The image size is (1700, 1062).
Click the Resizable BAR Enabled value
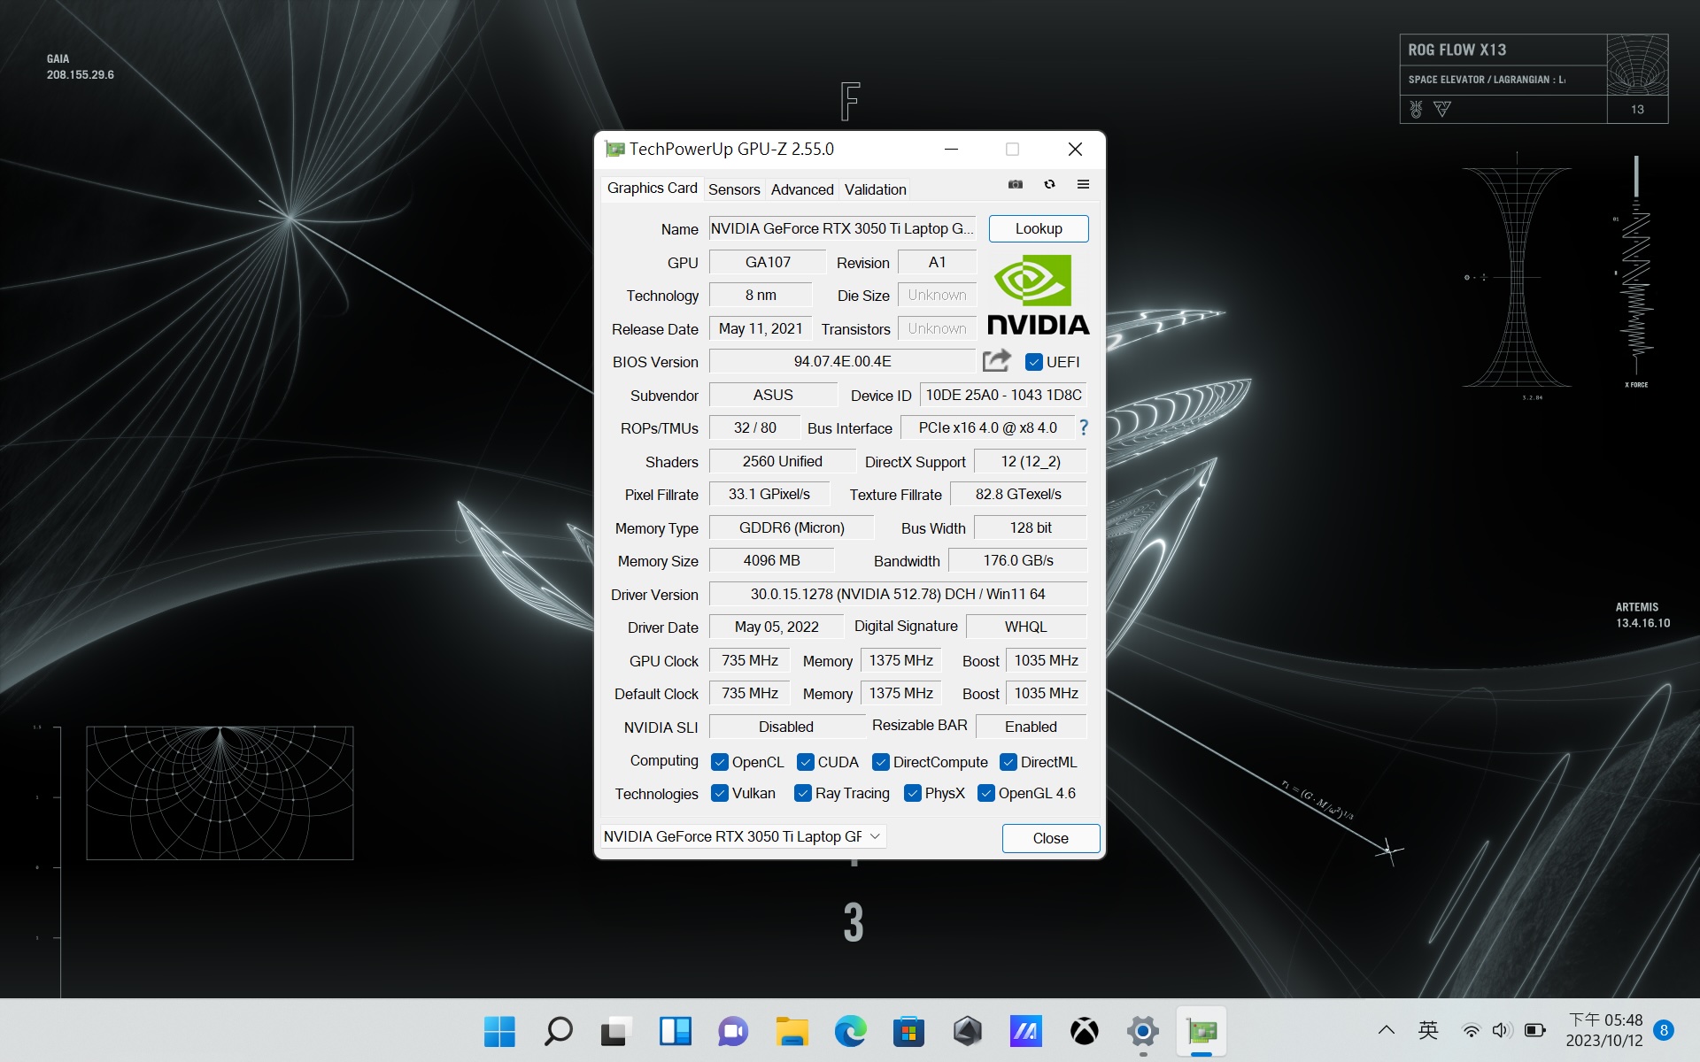pyautogui.click(x=1031, y=727)
